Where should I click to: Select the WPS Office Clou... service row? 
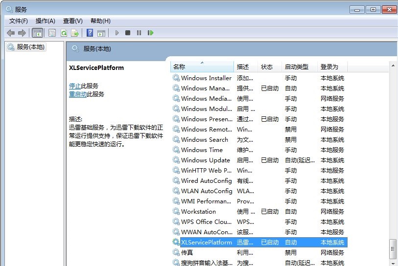tap(259, 222)
